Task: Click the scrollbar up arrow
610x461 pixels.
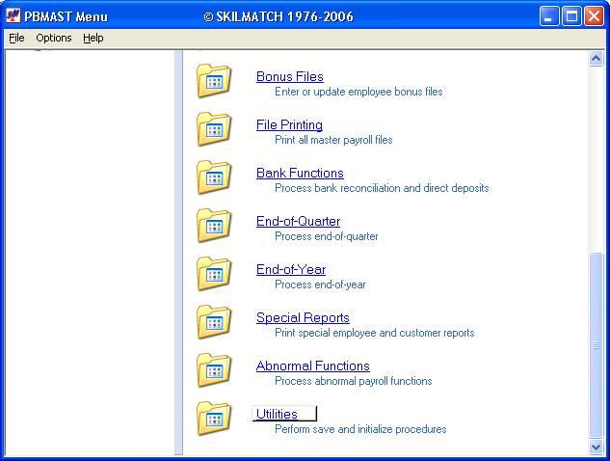Action: (596, 59)
